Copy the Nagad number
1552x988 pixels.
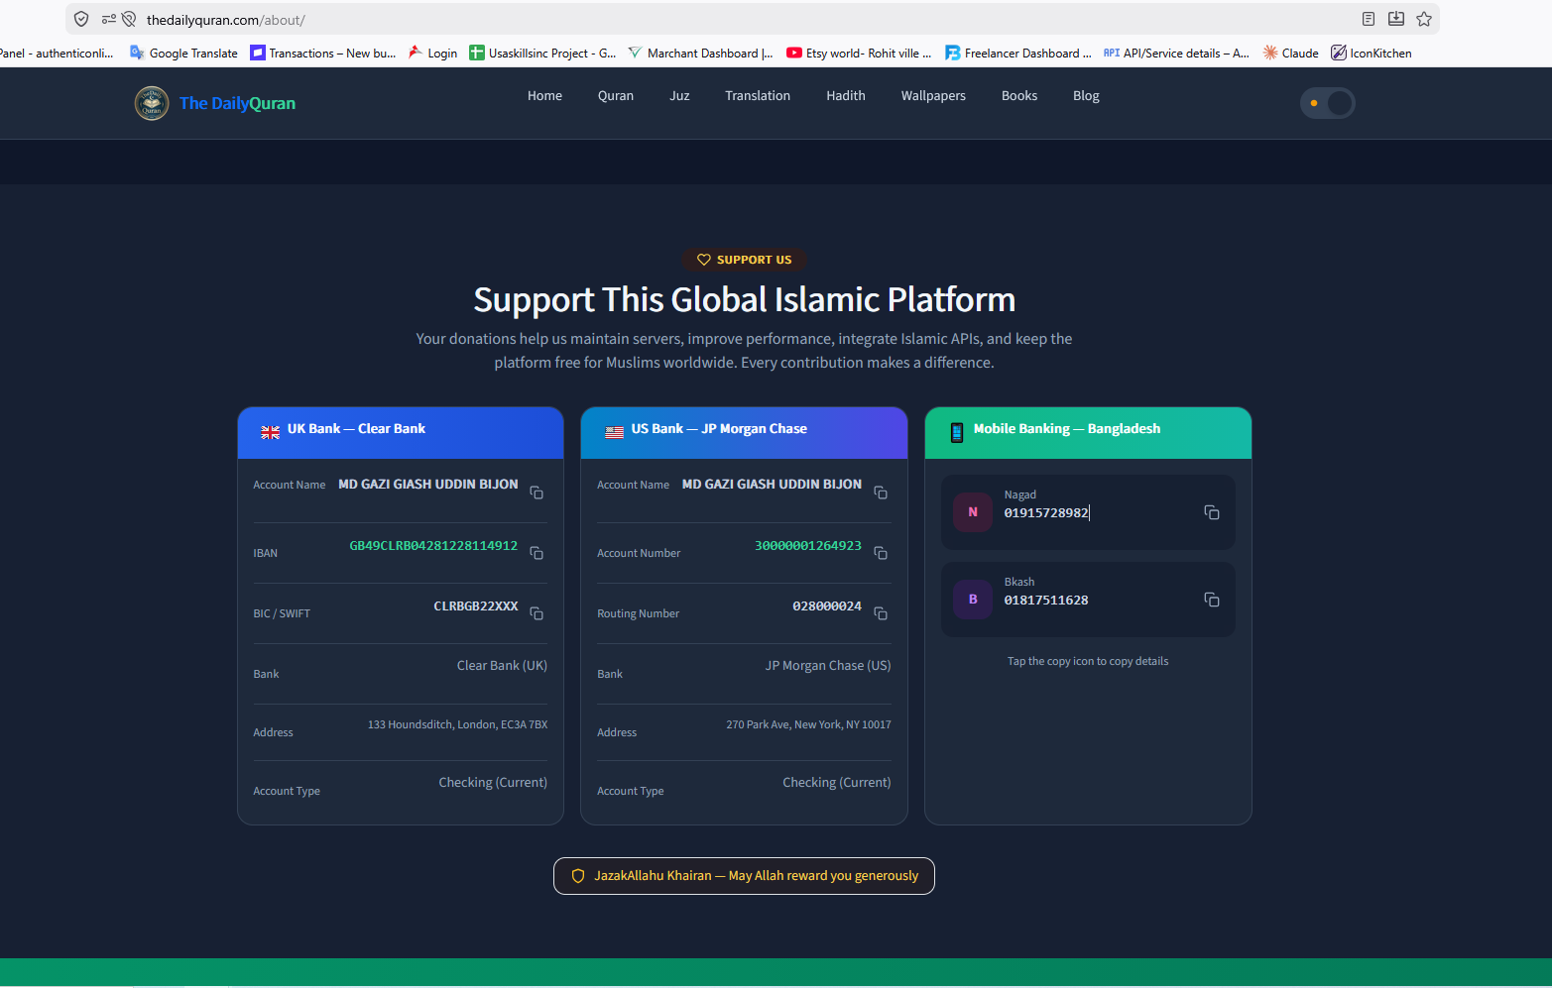click(x=1212, y=512)
